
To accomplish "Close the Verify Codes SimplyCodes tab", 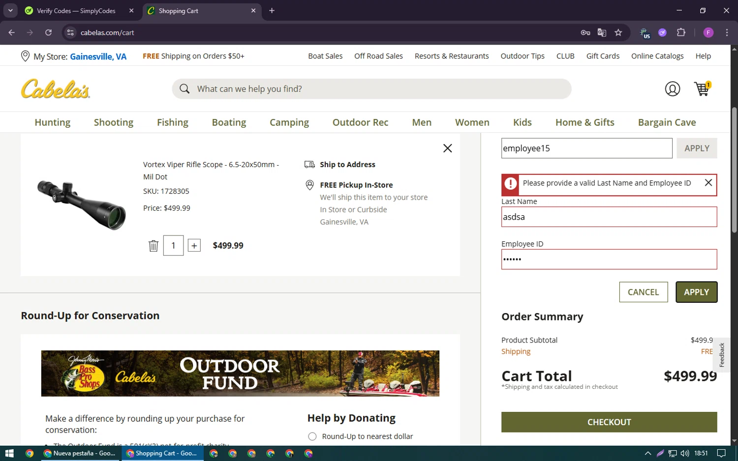I will pyautogui.click(x=131, y=10).
